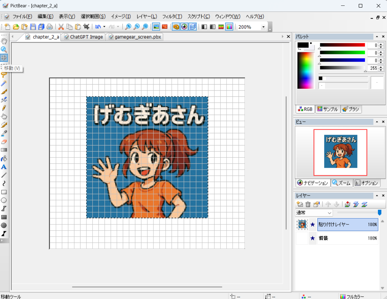Viewport: 387px width, 299px height.
Task: Open layer properties icon in layer panel
Action: click(x=317, y=204)
